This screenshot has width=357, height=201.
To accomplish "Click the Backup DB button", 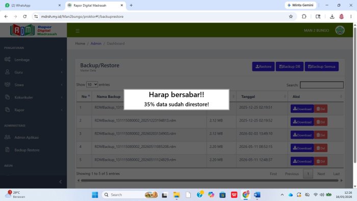I will pyautogui.click(x=290, y=66).
